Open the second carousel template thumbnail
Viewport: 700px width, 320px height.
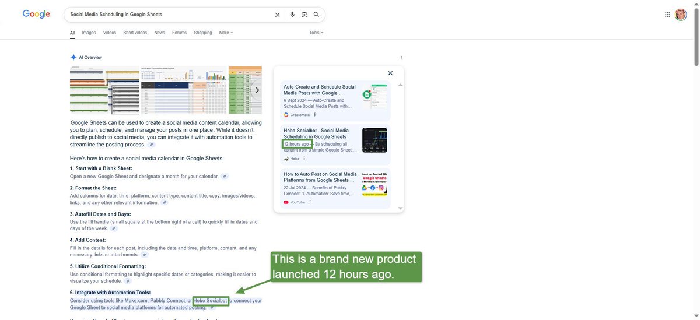pyautogui.click(x=184, y=90)
